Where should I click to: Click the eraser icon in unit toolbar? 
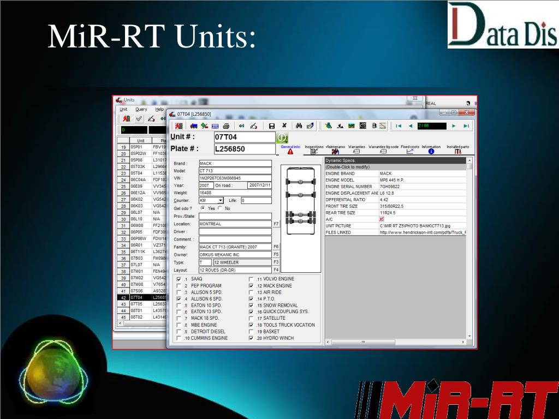[253, 126]
